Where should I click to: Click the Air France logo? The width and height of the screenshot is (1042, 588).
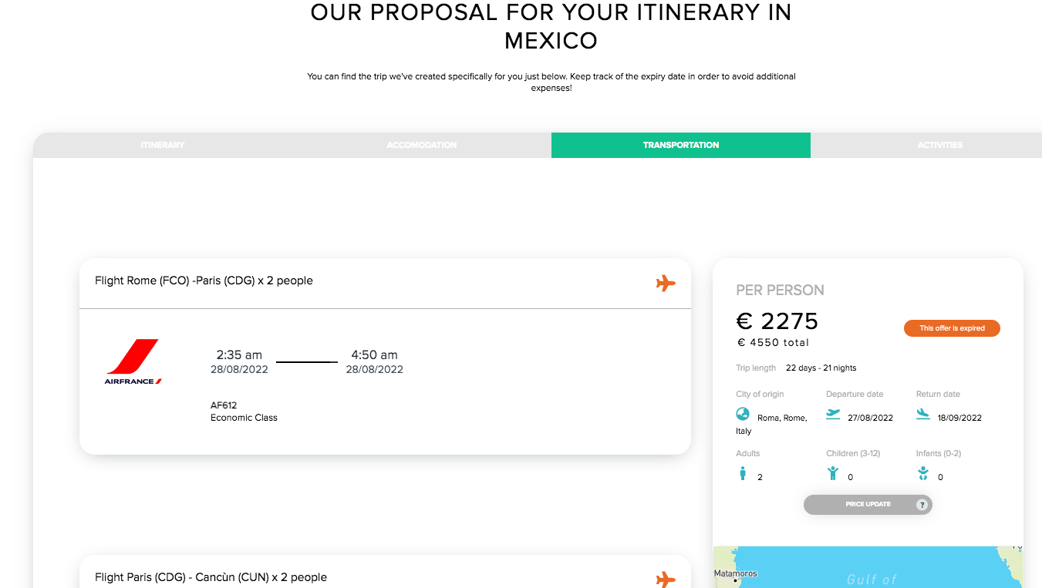tap(133, 361)
